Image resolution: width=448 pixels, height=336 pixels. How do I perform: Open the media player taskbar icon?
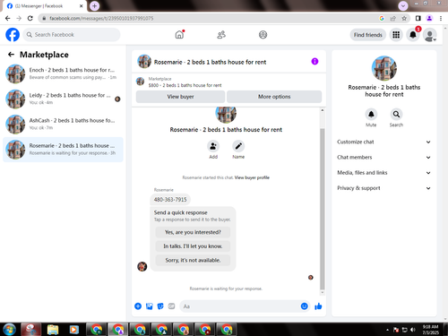pyautogui.click(x=73, y=330)
